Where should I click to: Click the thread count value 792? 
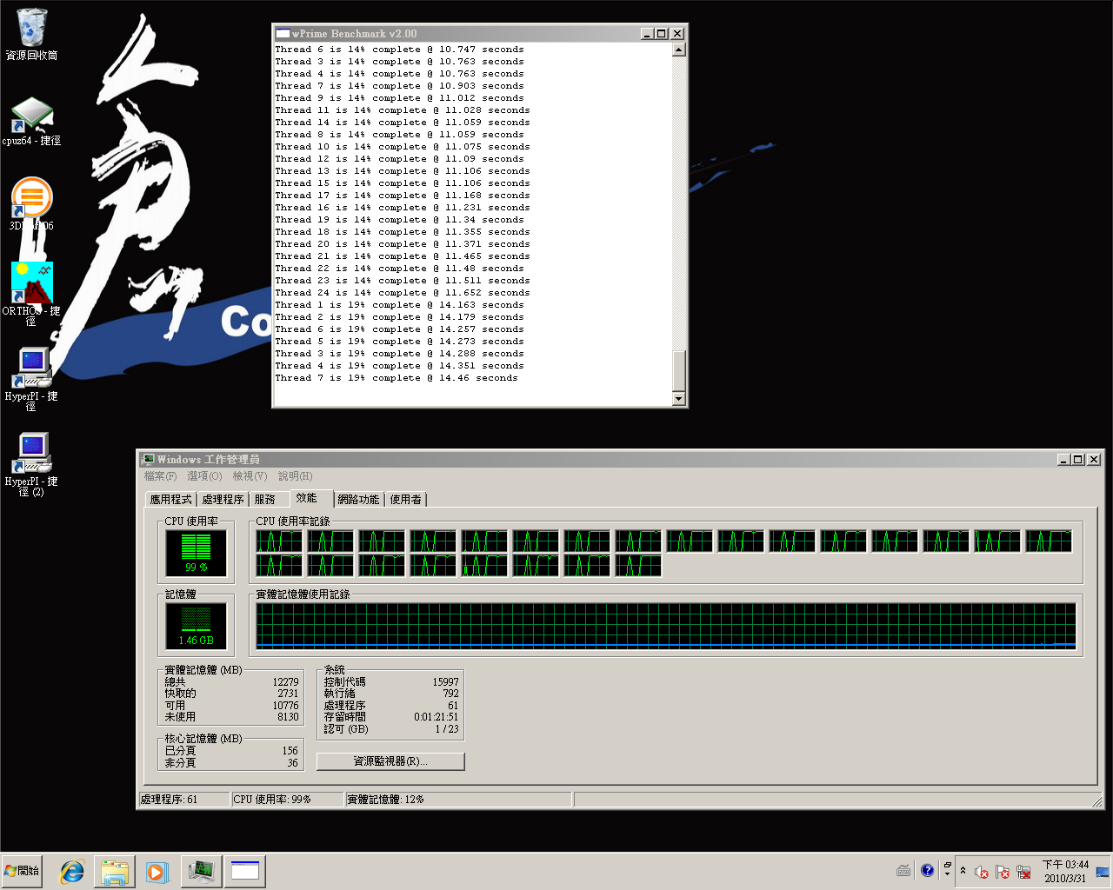450,694
